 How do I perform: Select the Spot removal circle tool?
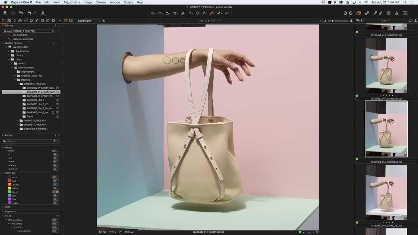(x=197, y=13)
